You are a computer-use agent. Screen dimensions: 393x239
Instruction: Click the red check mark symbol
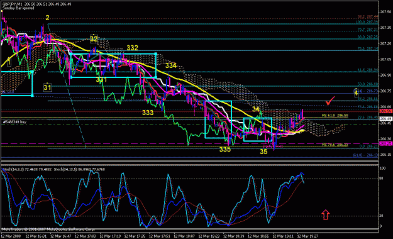pos(330,101)
